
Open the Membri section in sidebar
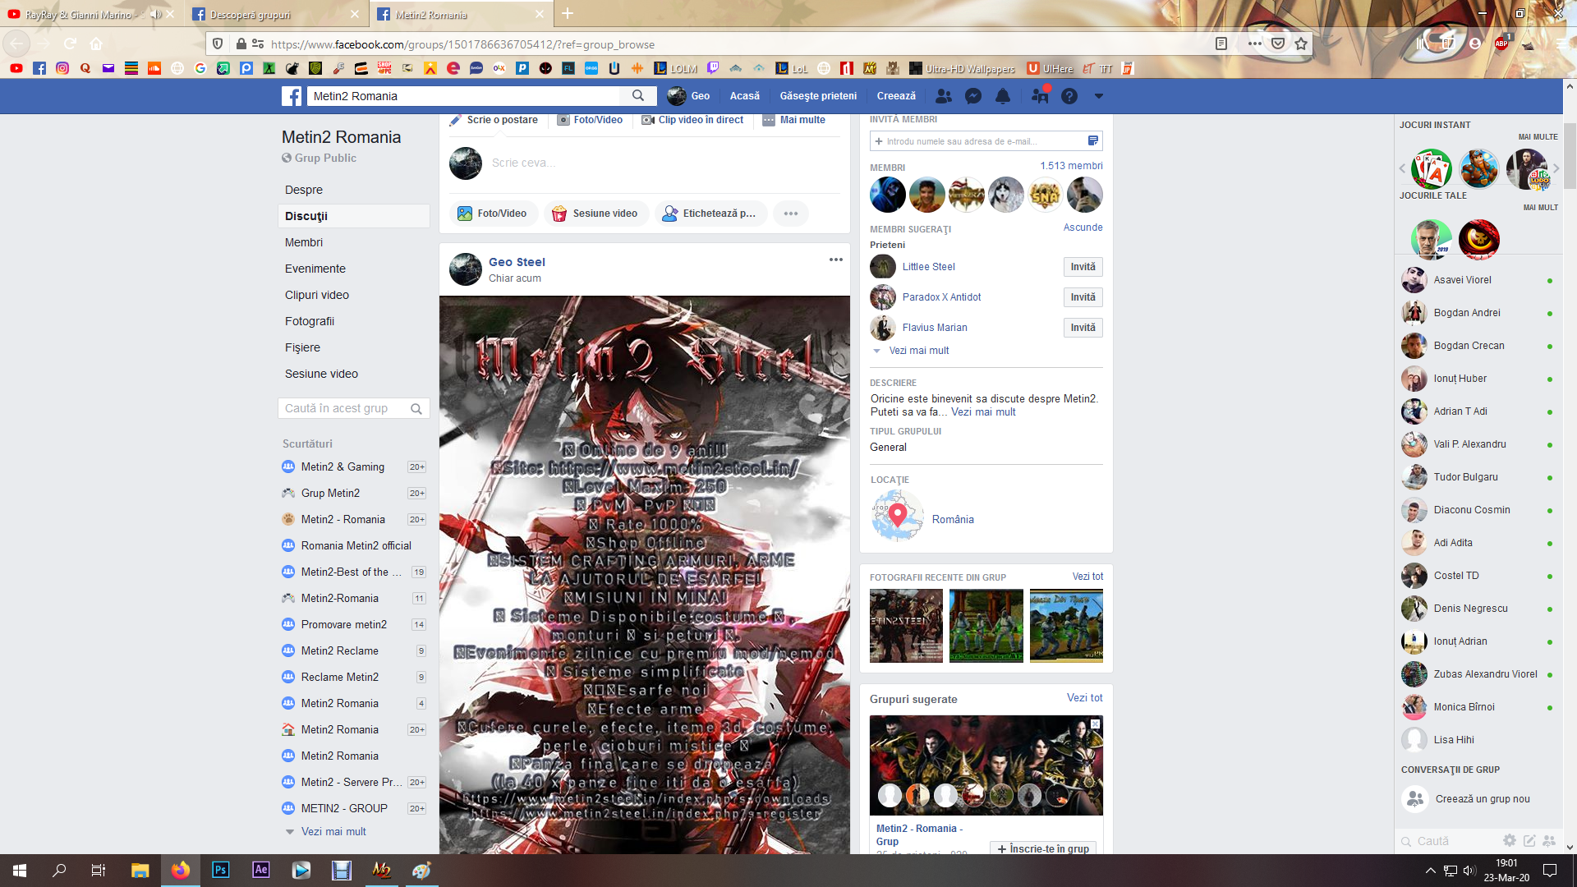click(x=304, y=242)
